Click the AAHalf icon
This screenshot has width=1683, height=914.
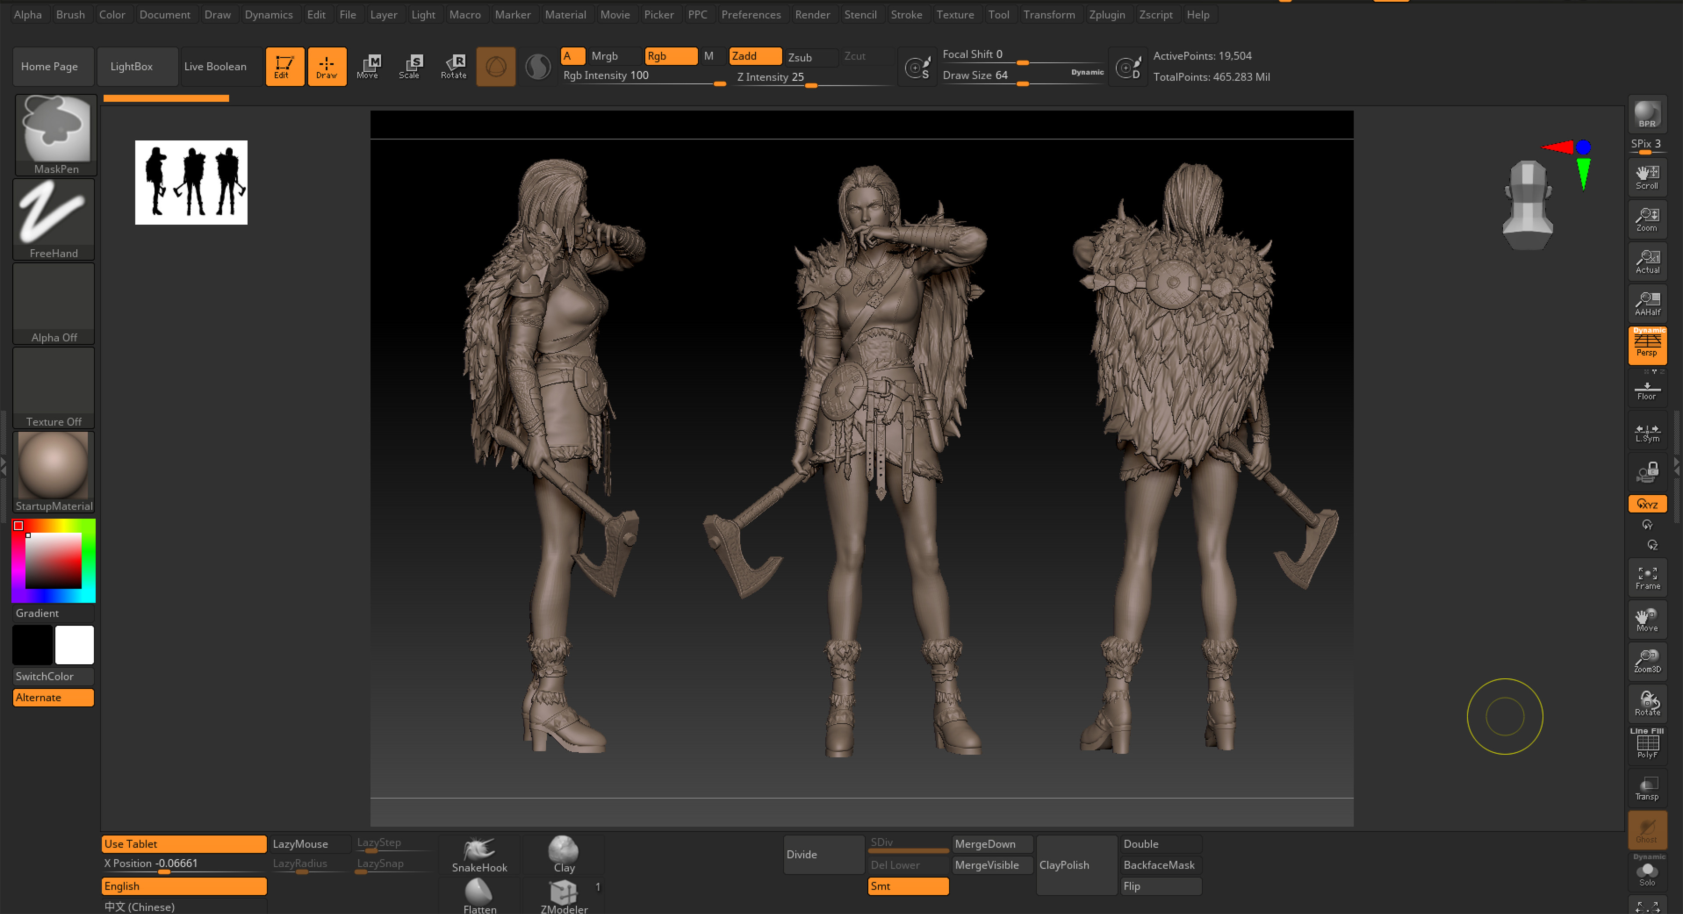1647,304
